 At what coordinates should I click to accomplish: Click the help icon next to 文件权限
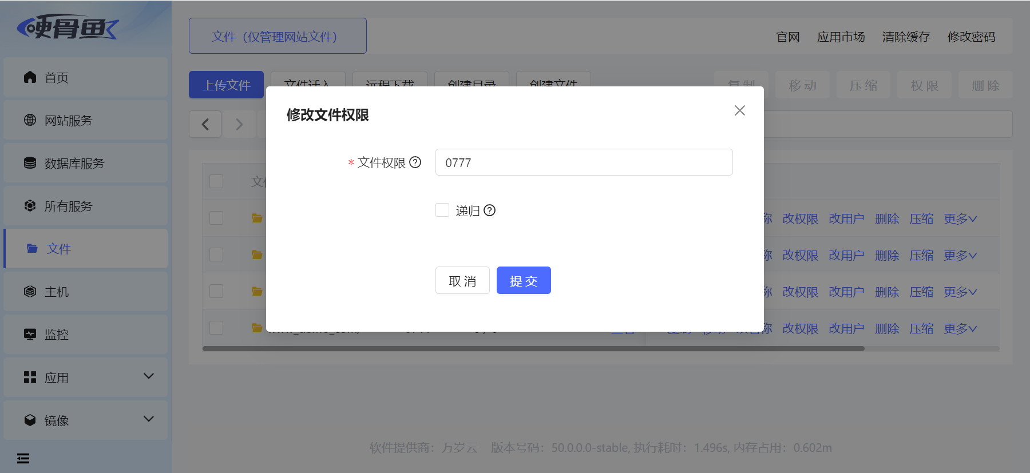tap(415, 162)
